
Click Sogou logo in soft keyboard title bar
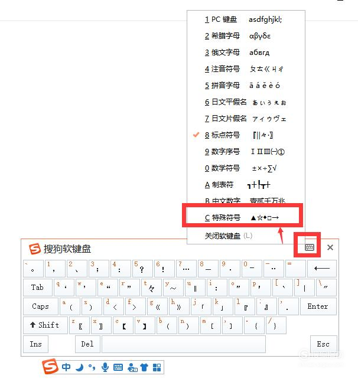coord(35,249)
